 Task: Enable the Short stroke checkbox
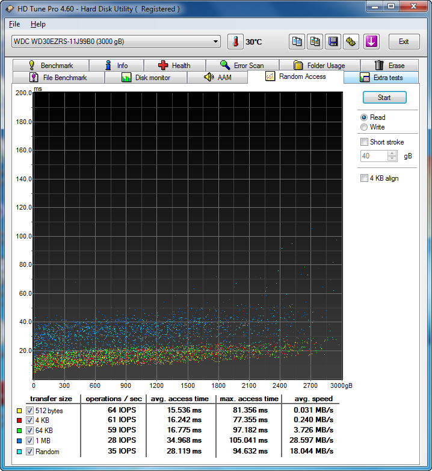pos(364,142)
